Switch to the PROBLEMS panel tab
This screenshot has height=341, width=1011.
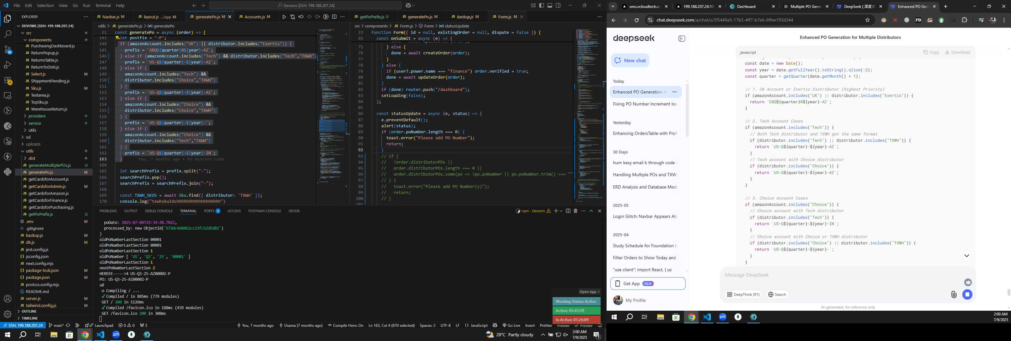pos(108,211)
